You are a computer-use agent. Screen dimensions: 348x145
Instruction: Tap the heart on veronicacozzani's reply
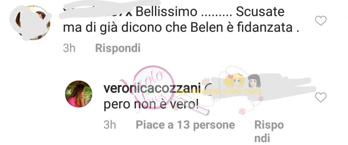click(x=321, y=98)
